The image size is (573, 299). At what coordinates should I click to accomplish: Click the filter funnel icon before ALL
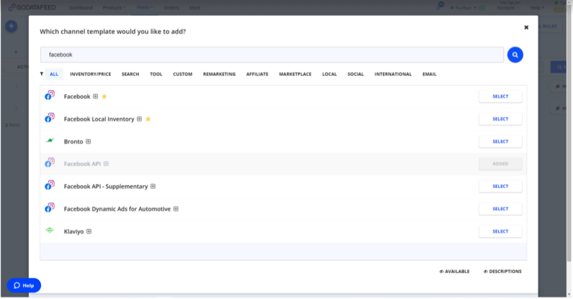(x=42, y=74)
